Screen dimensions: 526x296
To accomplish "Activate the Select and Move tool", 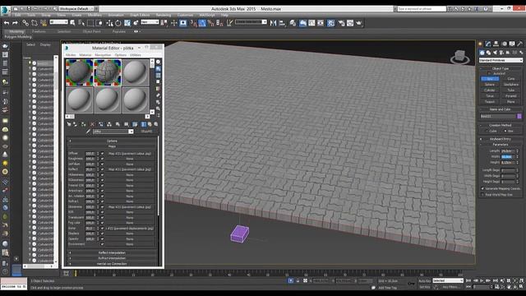I will coord(109,23).
